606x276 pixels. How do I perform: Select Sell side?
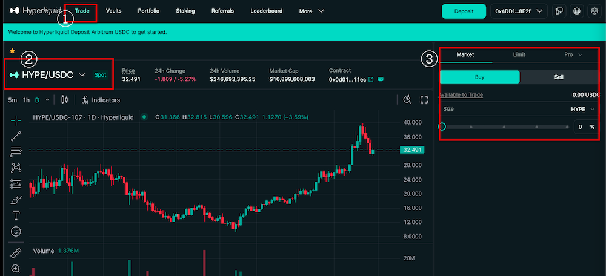pos(559,77)
